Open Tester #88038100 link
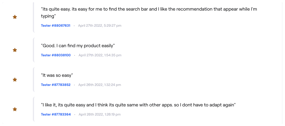 56,55
